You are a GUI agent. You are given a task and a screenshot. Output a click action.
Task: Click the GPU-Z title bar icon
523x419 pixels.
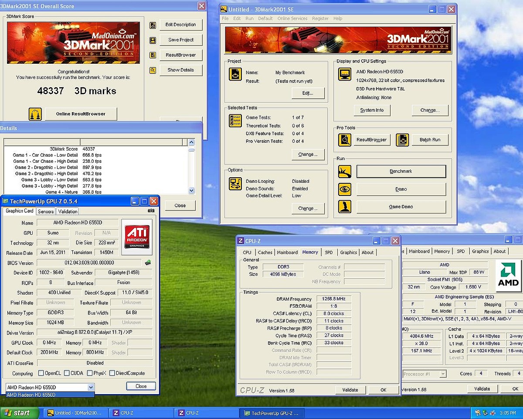(x=5, y=201)
